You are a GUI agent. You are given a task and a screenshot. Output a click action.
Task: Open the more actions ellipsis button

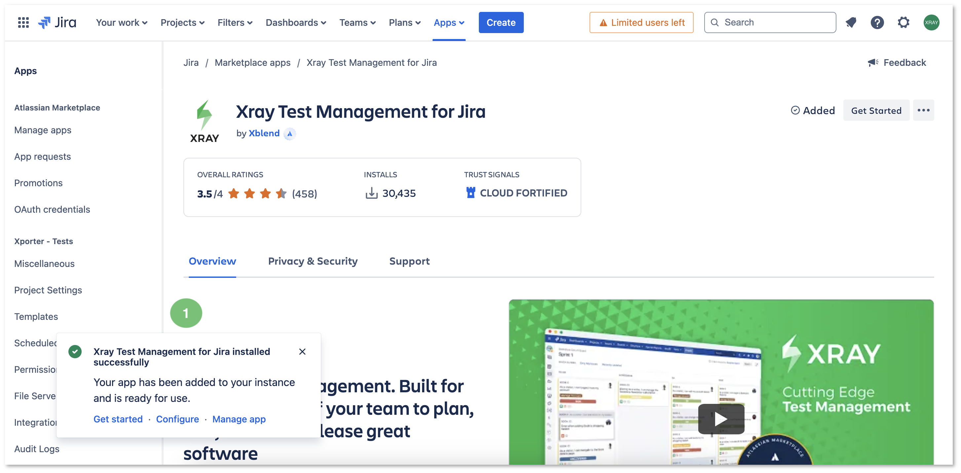tap(923, 110)
